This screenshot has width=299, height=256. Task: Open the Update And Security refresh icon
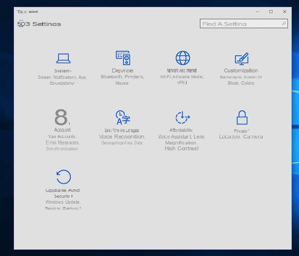point(64,177)
